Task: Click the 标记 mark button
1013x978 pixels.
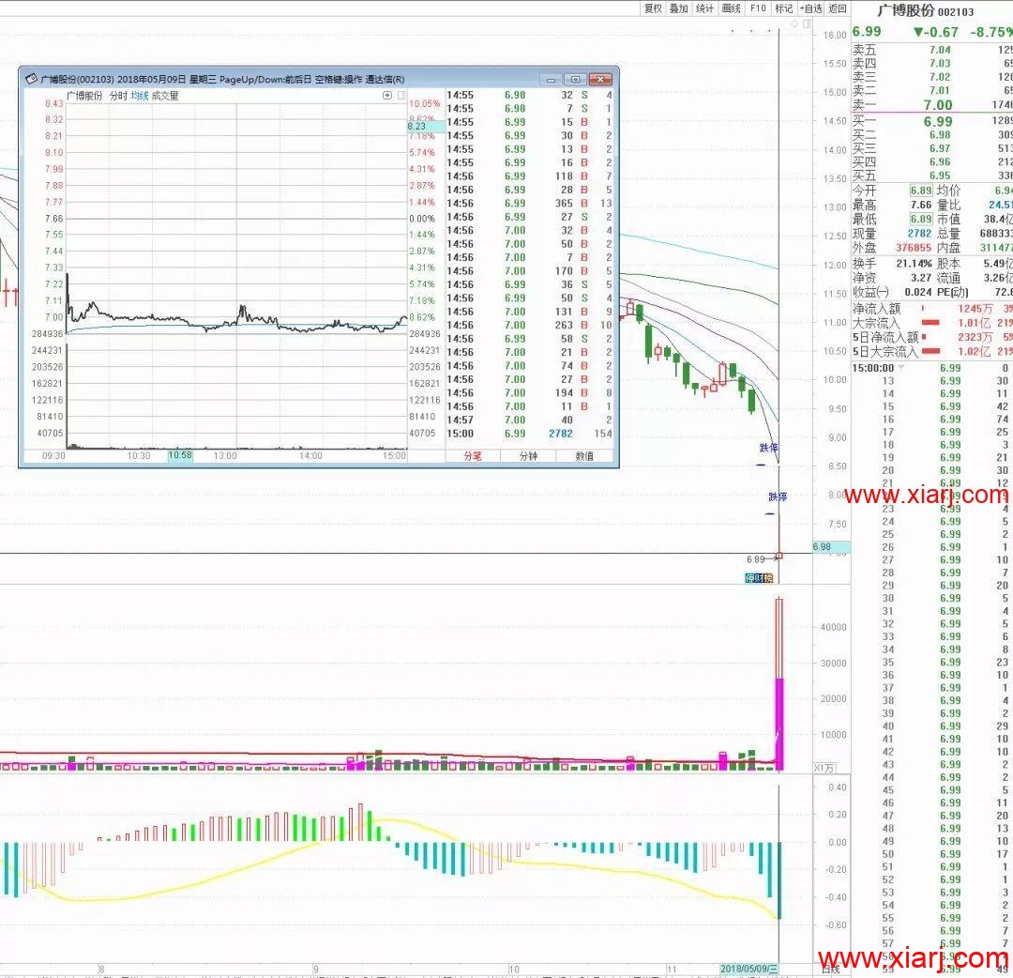Action: click(x=783, y=8)
